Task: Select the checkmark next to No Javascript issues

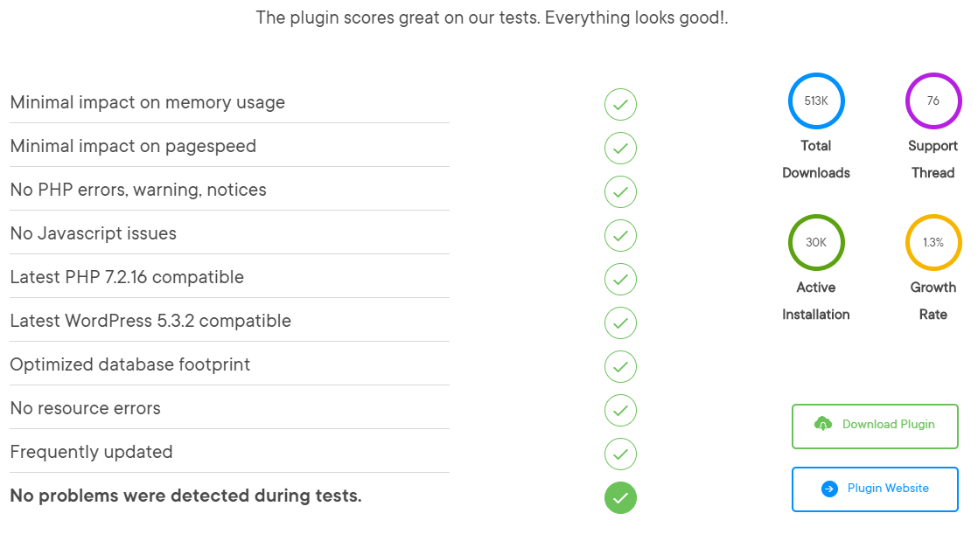Action: [x=620, y=235]
